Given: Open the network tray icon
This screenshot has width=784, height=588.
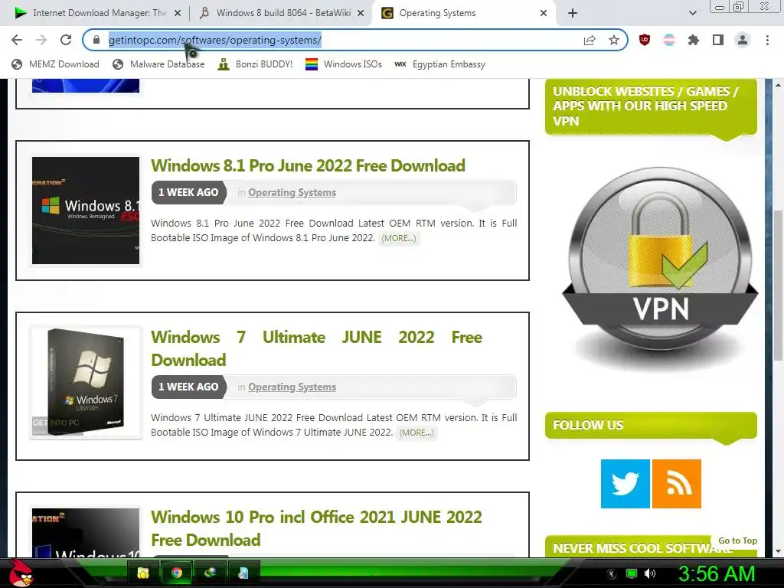Looking at the screenshot, I should click(x=632, y=574).
